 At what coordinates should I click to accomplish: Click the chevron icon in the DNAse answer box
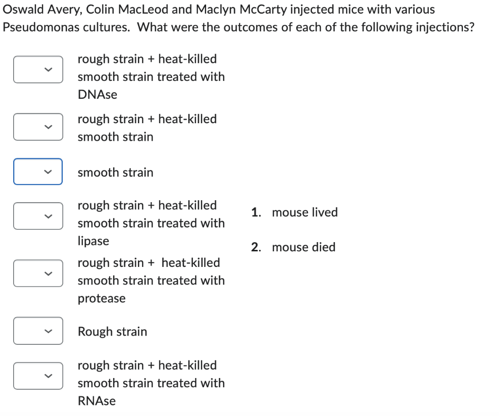(48, 69)
